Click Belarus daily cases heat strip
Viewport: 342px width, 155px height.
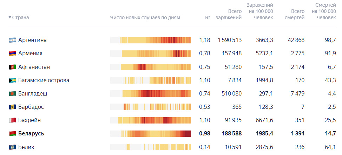click(151, 133)
